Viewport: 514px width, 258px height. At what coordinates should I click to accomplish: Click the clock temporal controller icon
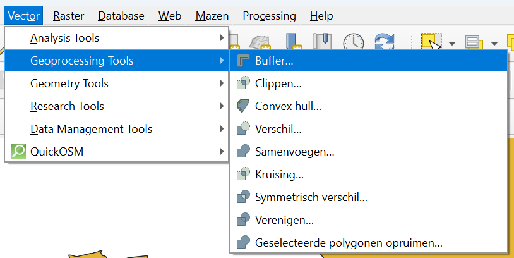tap(354, 43)
